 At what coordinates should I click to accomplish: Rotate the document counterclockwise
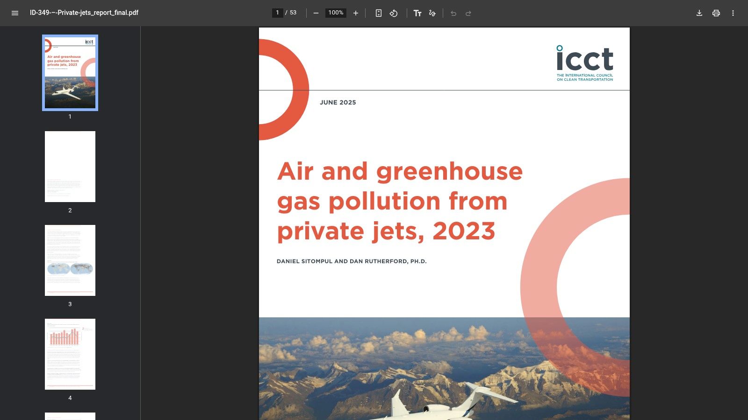(394, 13)
